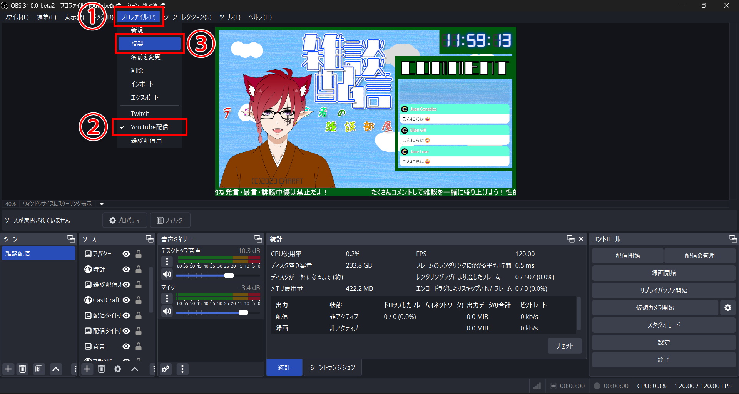739x394 pixels.
Task: Switch to the 統計 tab
Action: click(284, 367)
